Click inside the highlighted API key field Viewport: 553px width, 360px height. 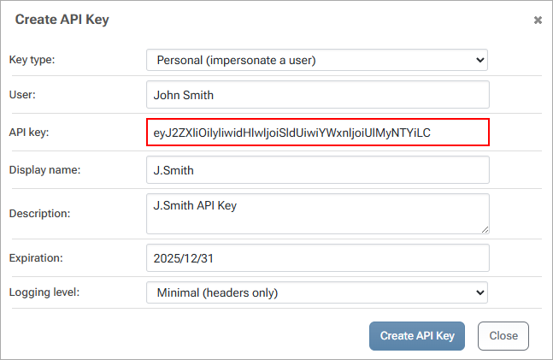(317, 133)
